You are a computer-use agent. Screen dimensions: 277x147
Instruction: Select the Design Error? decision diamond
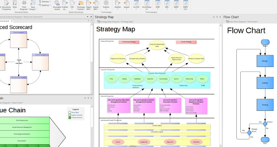click(x=249, y=133)
